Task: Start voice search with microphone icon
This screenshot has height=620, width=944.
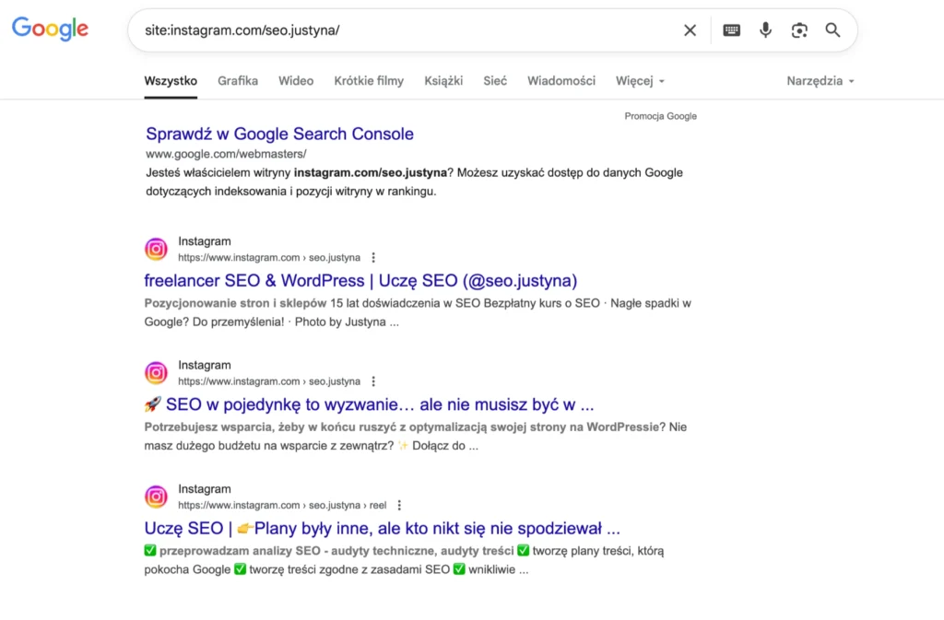Action: pos(765,30)
